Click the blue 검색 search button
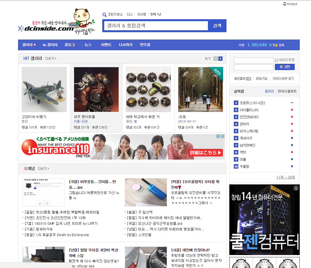 click(x=217, y=26)
